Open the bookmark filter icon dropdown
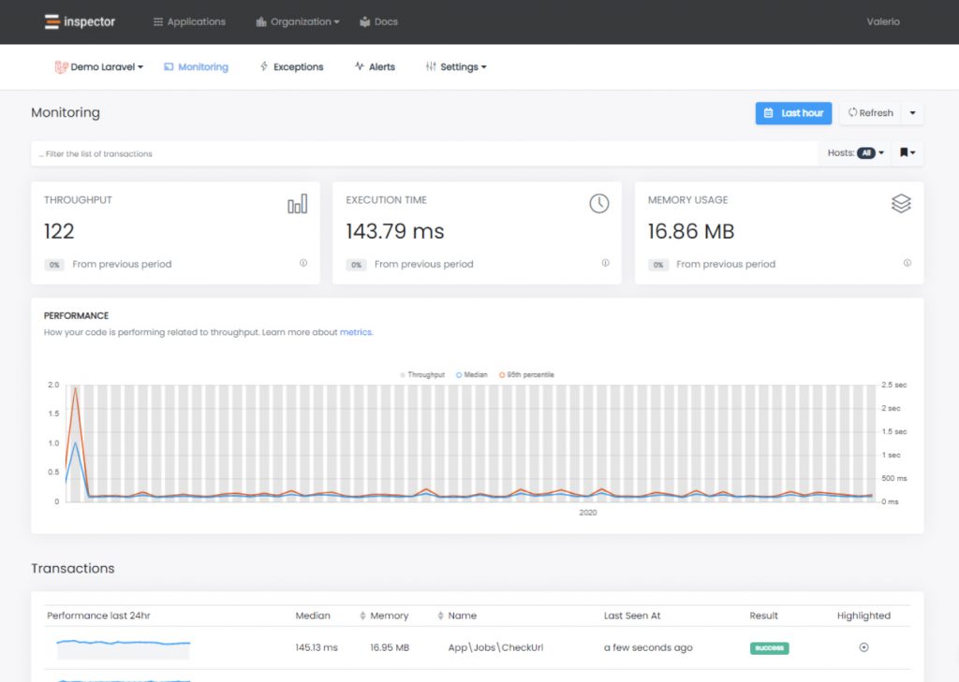This screenshot has width=959, height=682. pyautogui.click(x=907, y=152)
